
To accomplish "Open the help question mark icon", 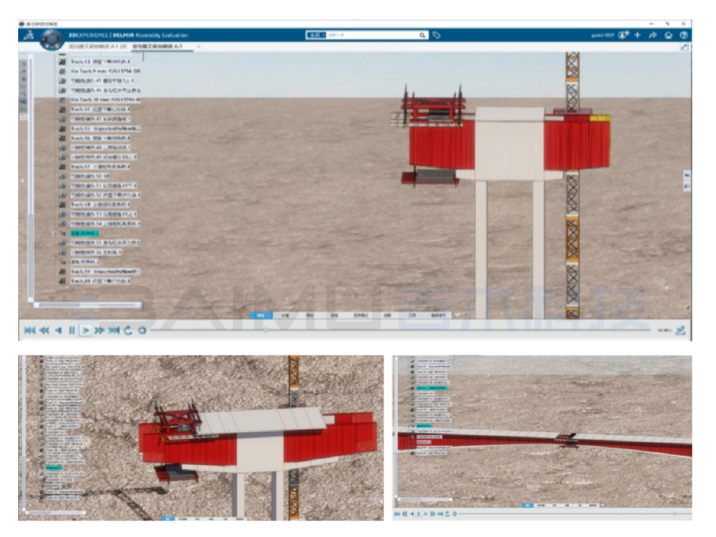I will coord(684,35).
